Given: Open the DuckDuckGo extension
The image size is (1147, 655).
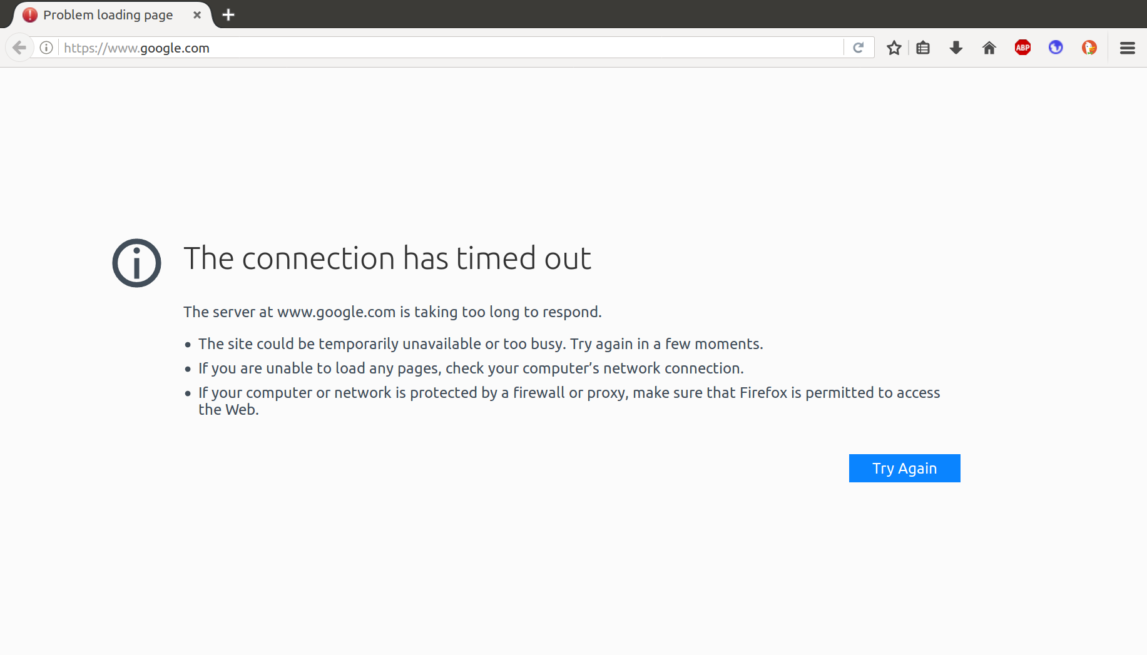Looking at the screenshot, I should [1089, 48].
